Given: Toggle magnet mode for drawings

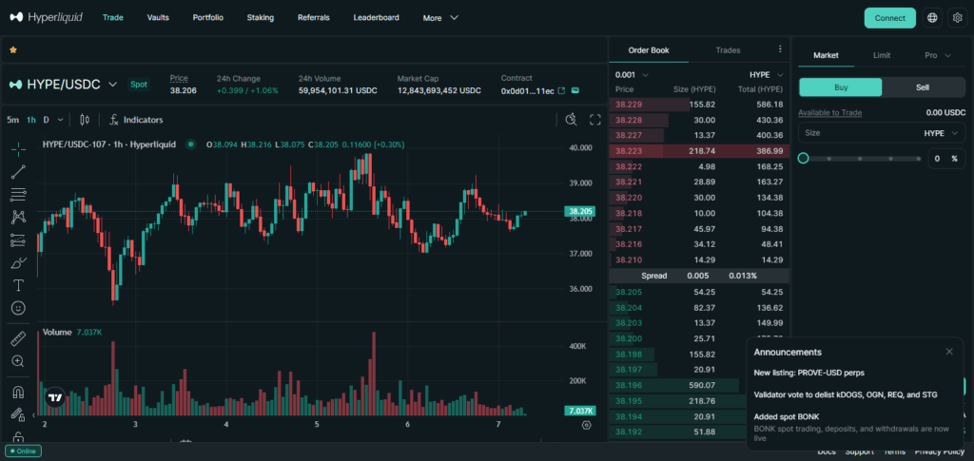Looking at the screenshot, I should pos(19,393).
